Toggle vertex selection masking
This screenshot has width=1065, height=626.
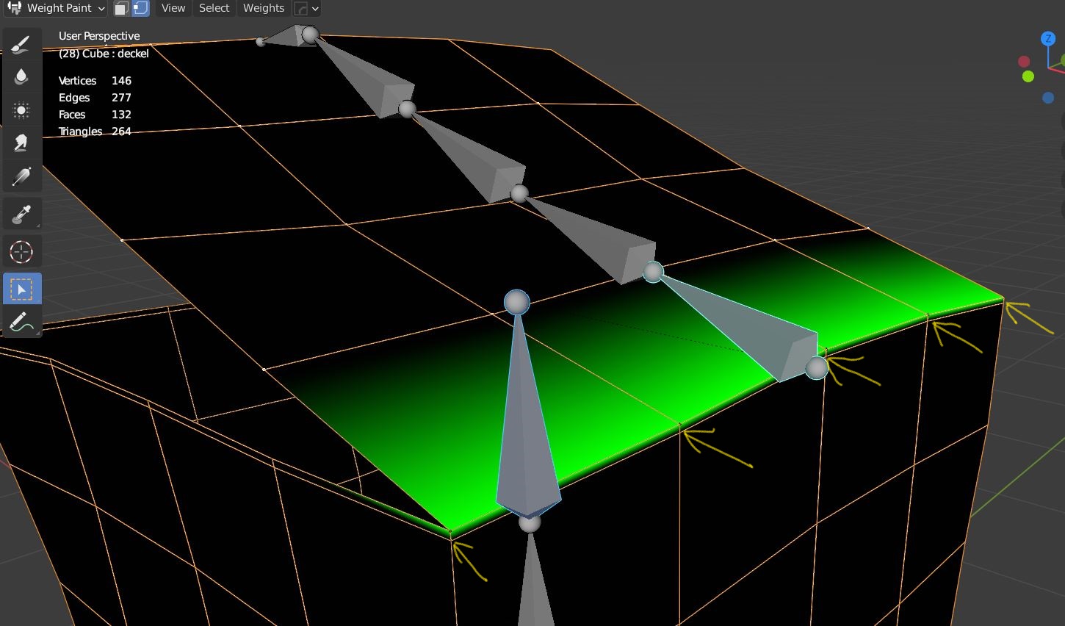[x=140, y=8]
